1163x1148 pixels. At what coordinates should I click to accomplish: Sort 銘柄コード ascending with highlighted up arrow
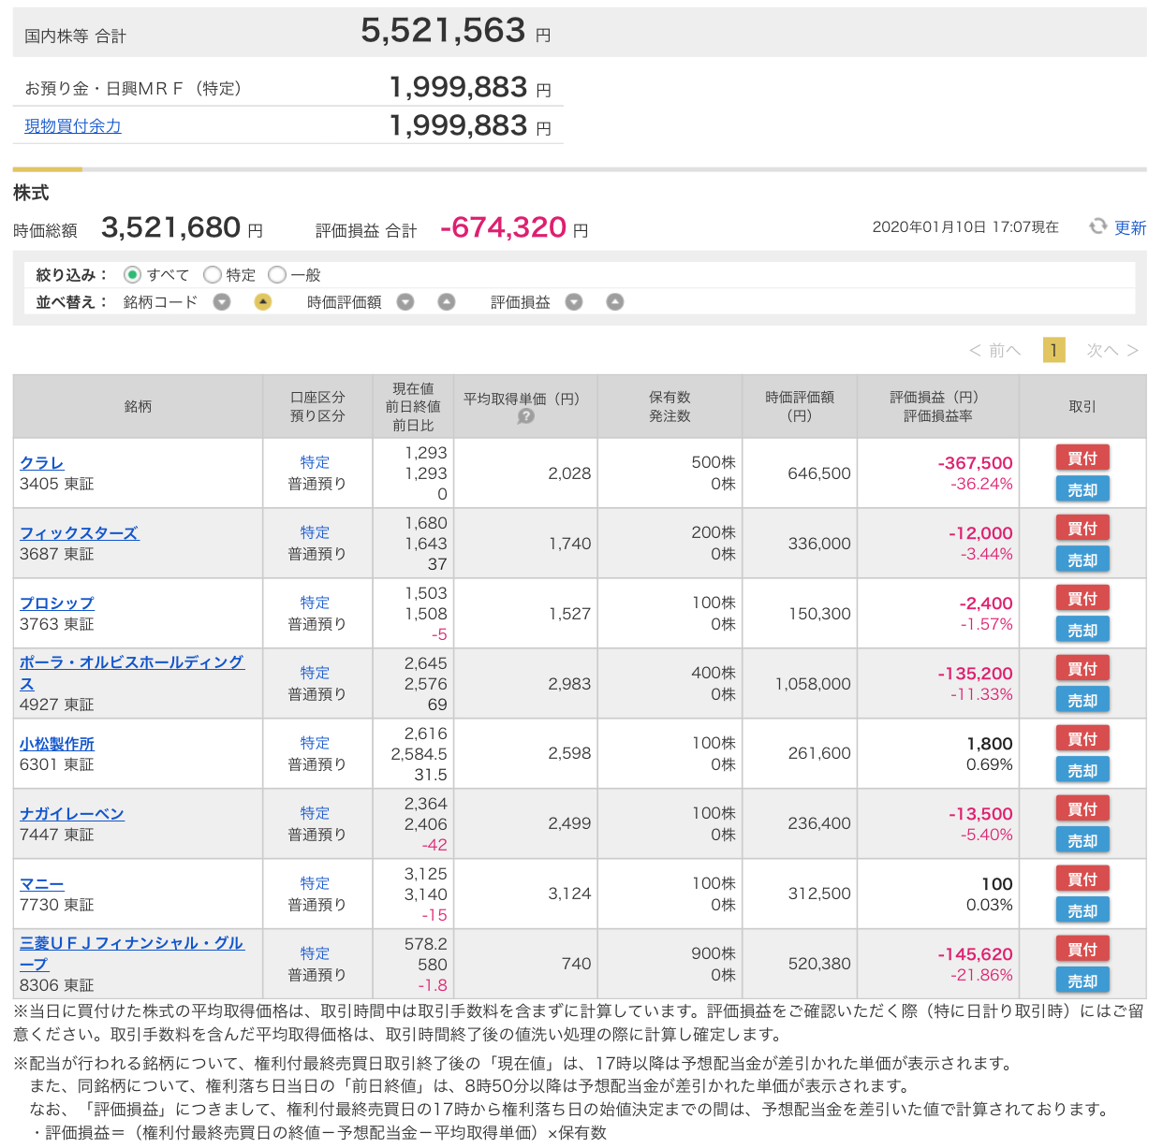point(263,301)
